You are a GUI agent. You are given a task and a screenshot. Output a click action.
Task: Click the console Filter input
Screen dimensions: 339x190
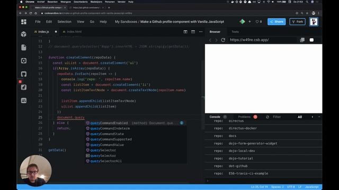click(x=277, y=117)
